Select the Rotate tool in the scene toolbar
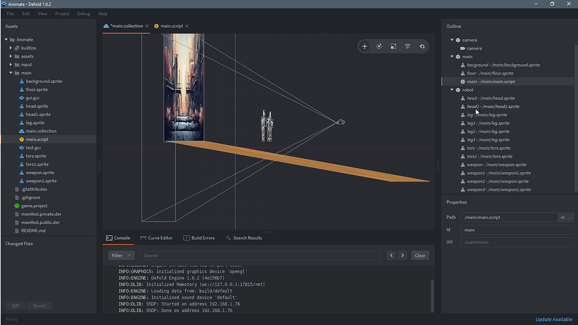 click(379, 46)
